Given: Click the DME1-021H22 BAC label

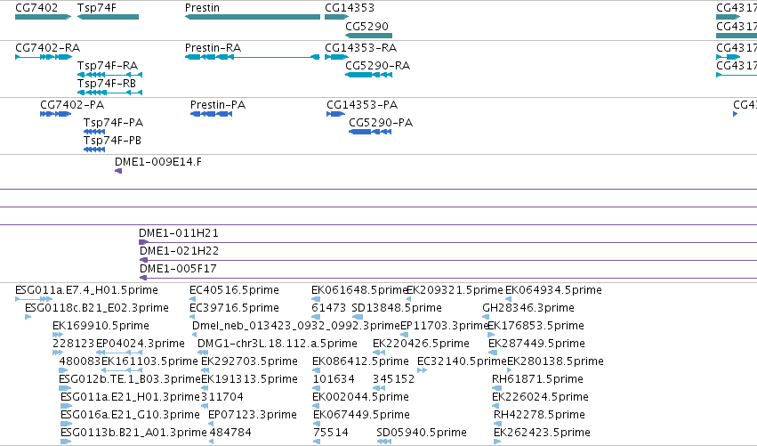Looking at the screenshot, I should click(x=179, y=251).
